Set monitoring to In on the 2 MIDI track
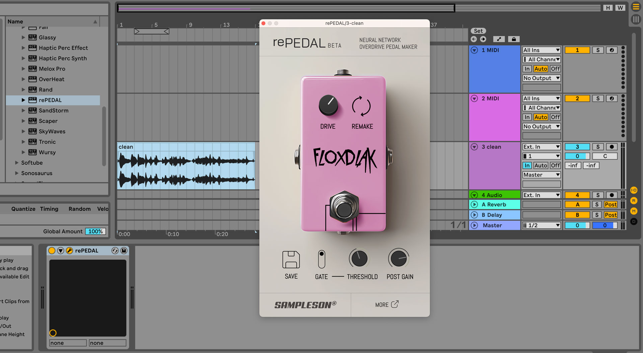Image resolution: width=643 pixels, height=353 pixels. point(527,117)
